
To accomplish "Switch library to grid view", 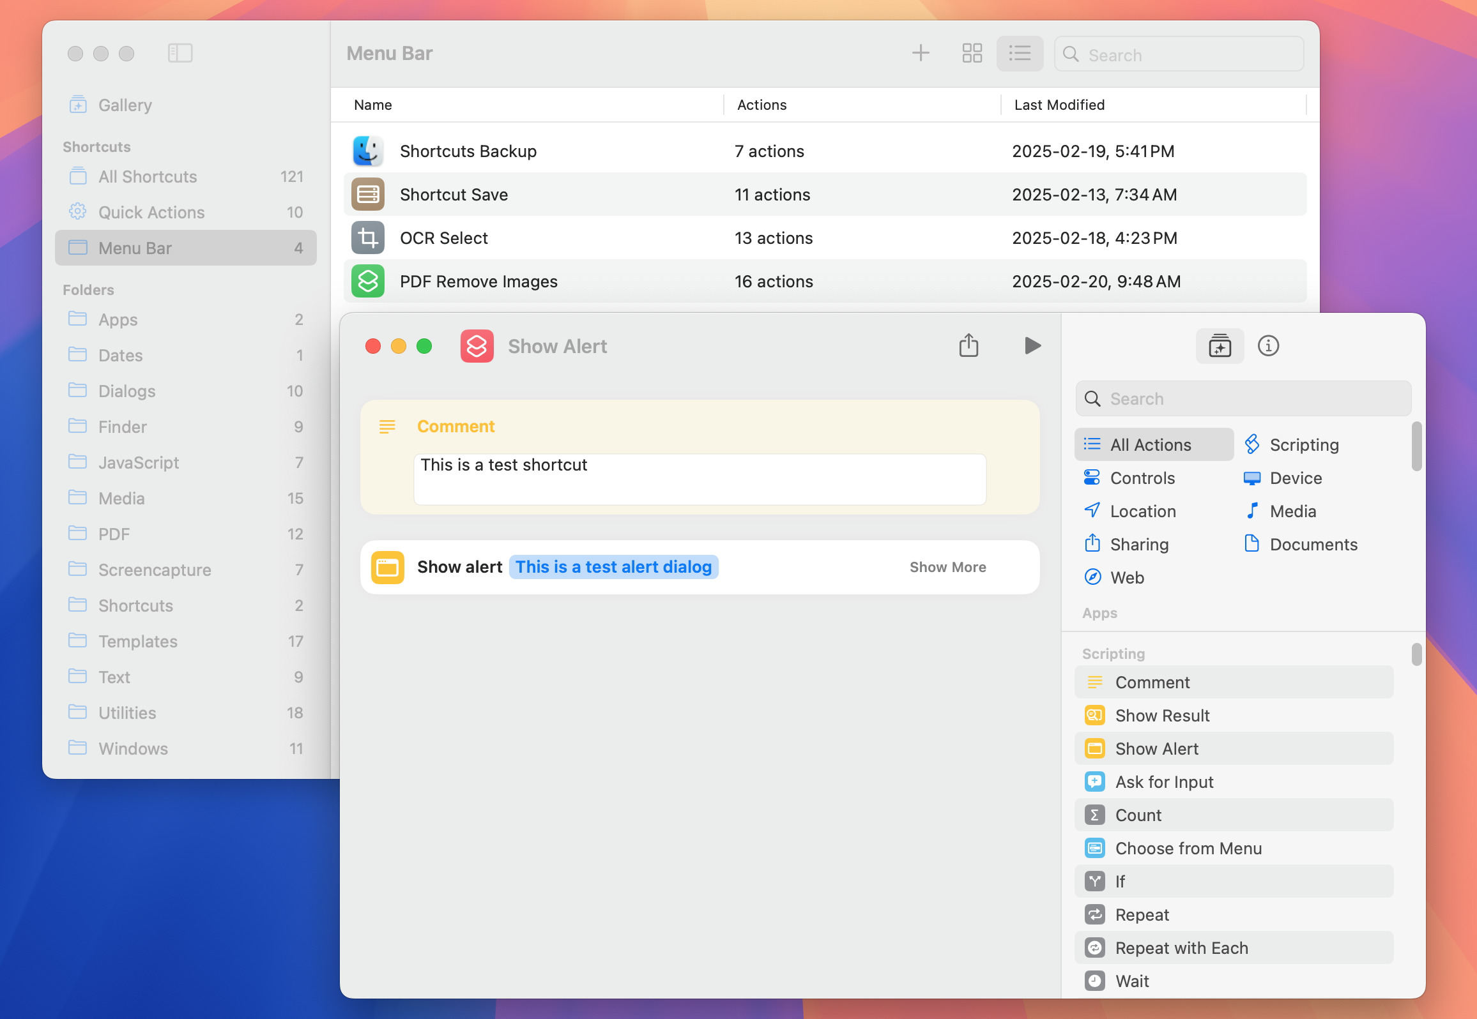I will (x=972, y=53).
